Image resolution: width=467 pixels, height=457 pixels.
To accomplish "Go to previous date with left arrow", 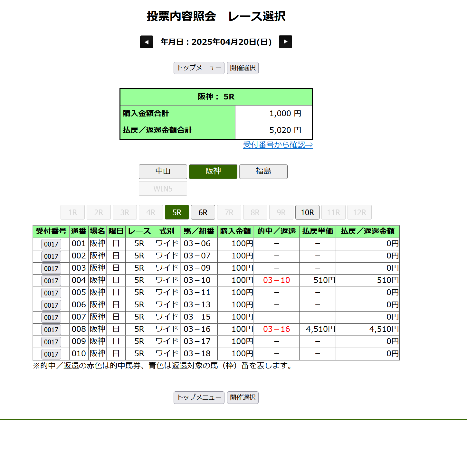I will click(147, 42).
